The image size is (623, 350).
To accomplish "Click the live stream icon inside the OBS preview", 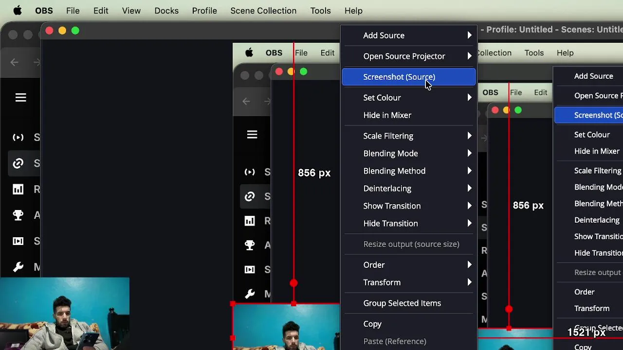I will pos(250,172).
